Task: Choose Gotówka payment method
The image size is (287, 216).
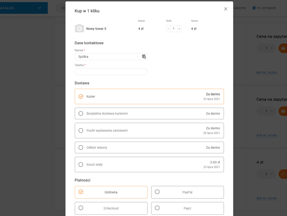Action: pyautogui.click(x=111, y=192)
